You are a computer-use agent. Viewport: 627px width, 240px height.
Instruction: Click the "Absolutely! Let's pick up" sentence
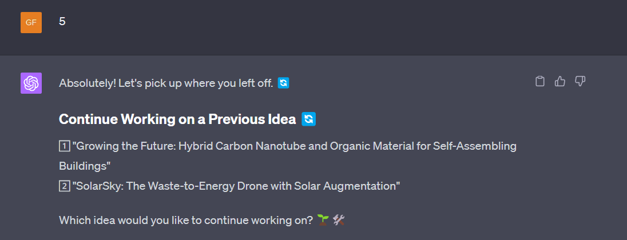click(166, 83)
